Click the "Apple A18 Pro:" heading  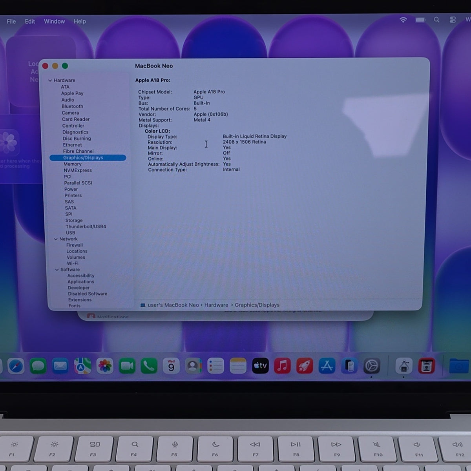153,80
